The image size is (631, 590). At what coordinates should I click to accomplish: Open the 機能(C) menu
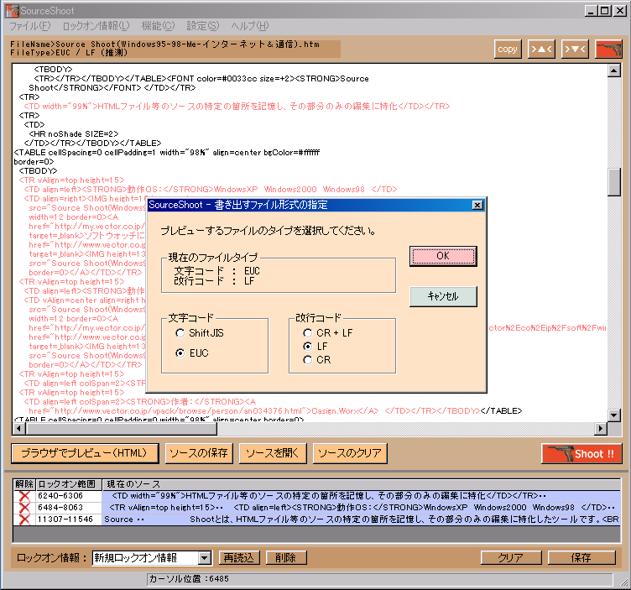coord(158,26)
